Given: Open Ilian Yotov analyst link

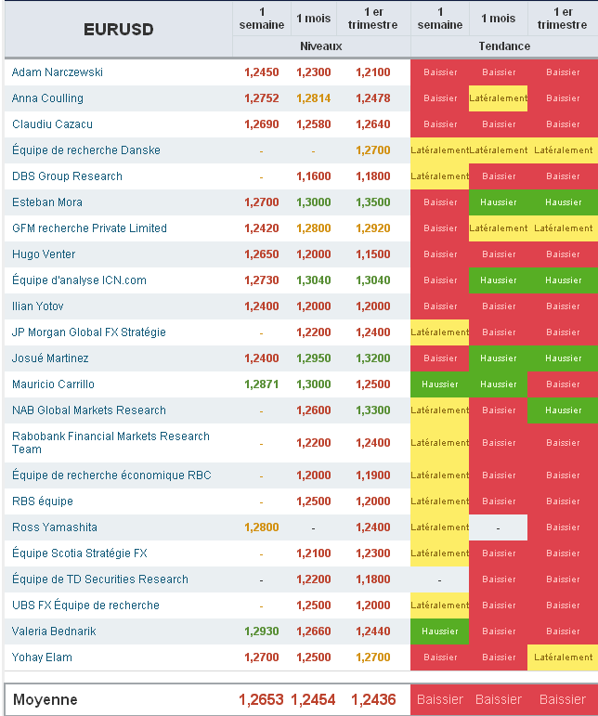Looking at the screenshot, I should tap(37, 306).
